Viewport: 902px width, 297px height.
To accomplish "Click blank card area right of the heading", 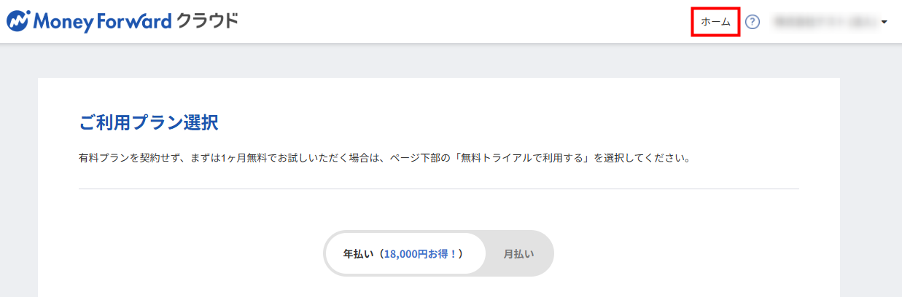I will click(x=510, y=122).
